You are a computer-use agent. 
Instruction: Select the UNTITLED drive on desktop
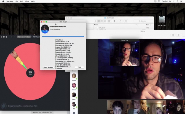(x=162, y=21)
